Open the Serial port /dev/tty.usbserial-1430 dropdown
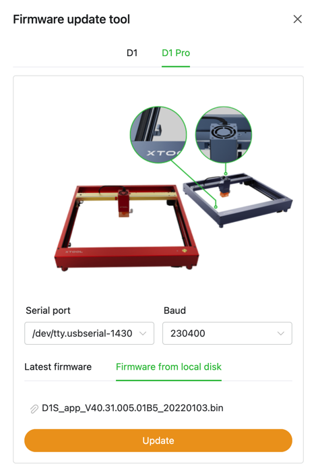Screen dimensions: 316x469 90,333
